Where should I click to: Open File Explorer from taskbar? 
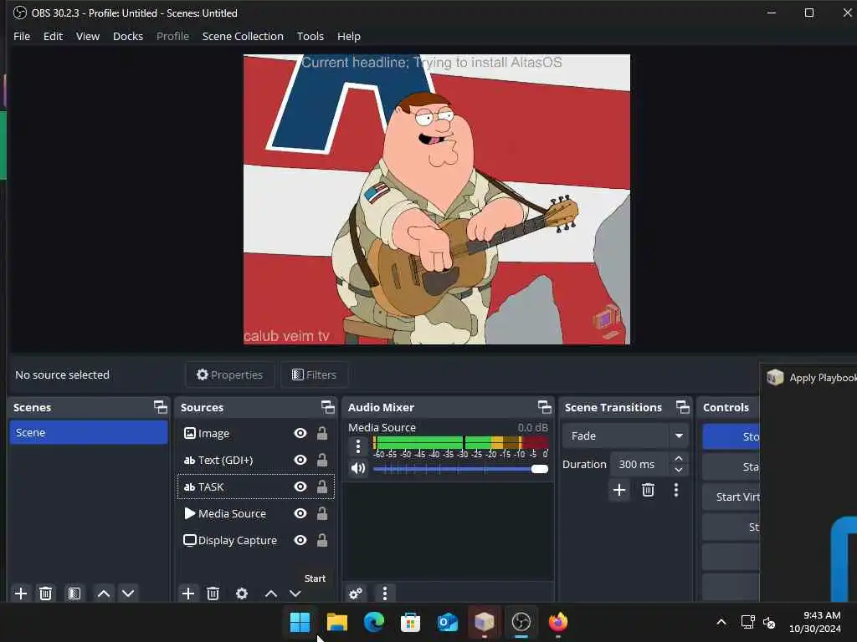click(337, 622)
